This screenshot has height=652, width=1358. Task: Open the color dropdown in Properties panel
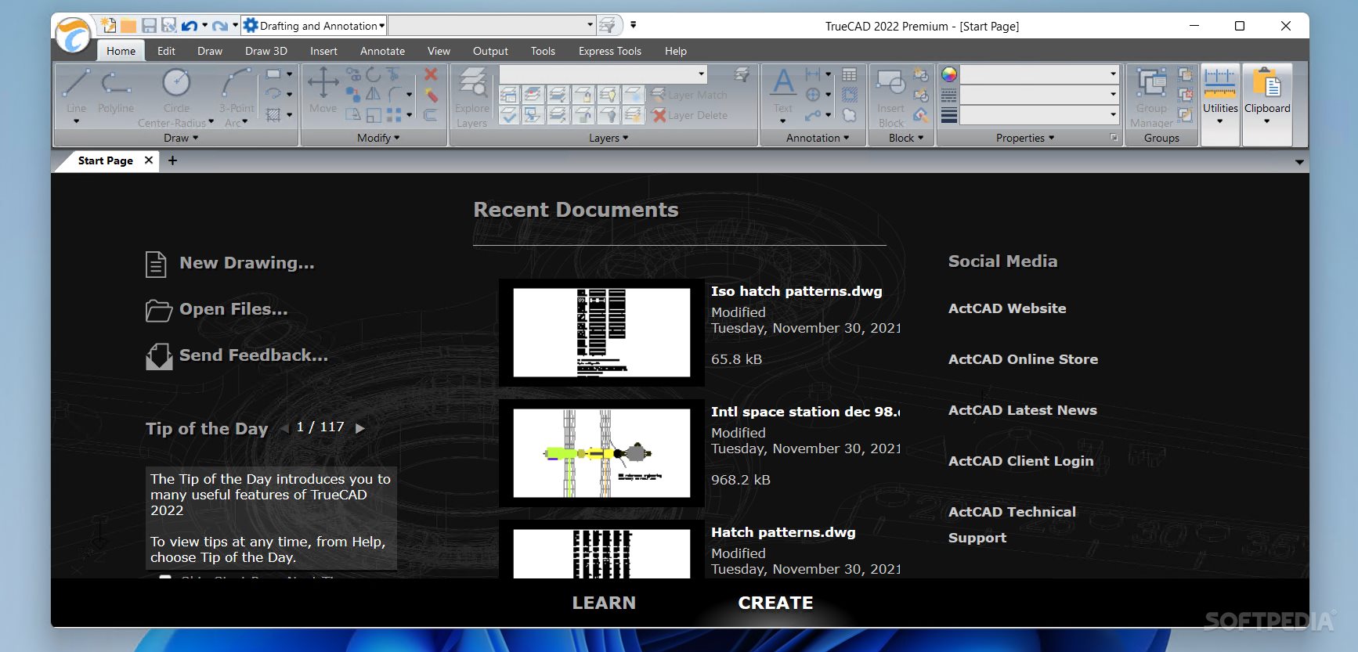(x=1039, y=74)
